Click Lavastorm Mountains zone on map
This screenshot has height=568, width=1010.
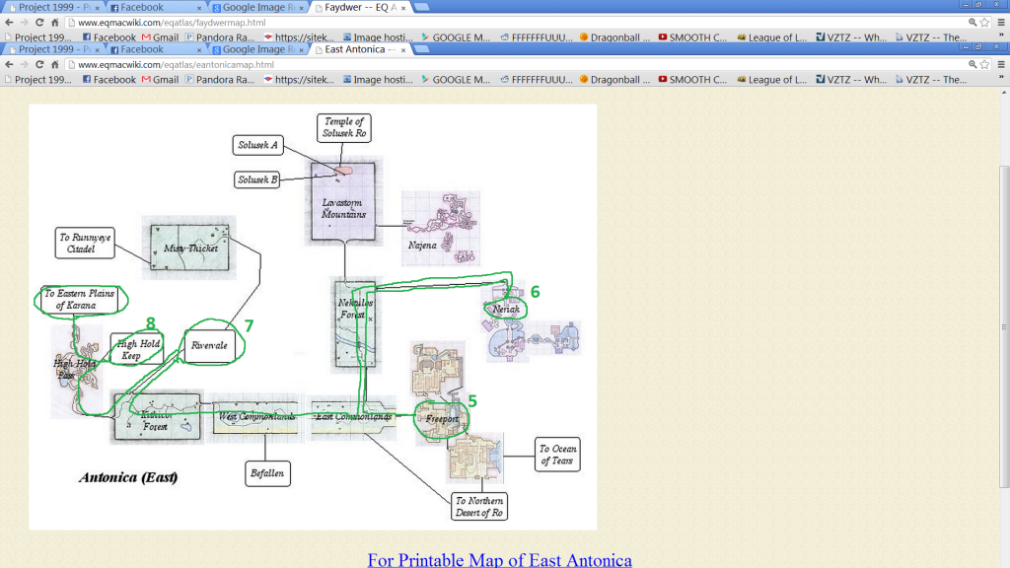point(343,201)
